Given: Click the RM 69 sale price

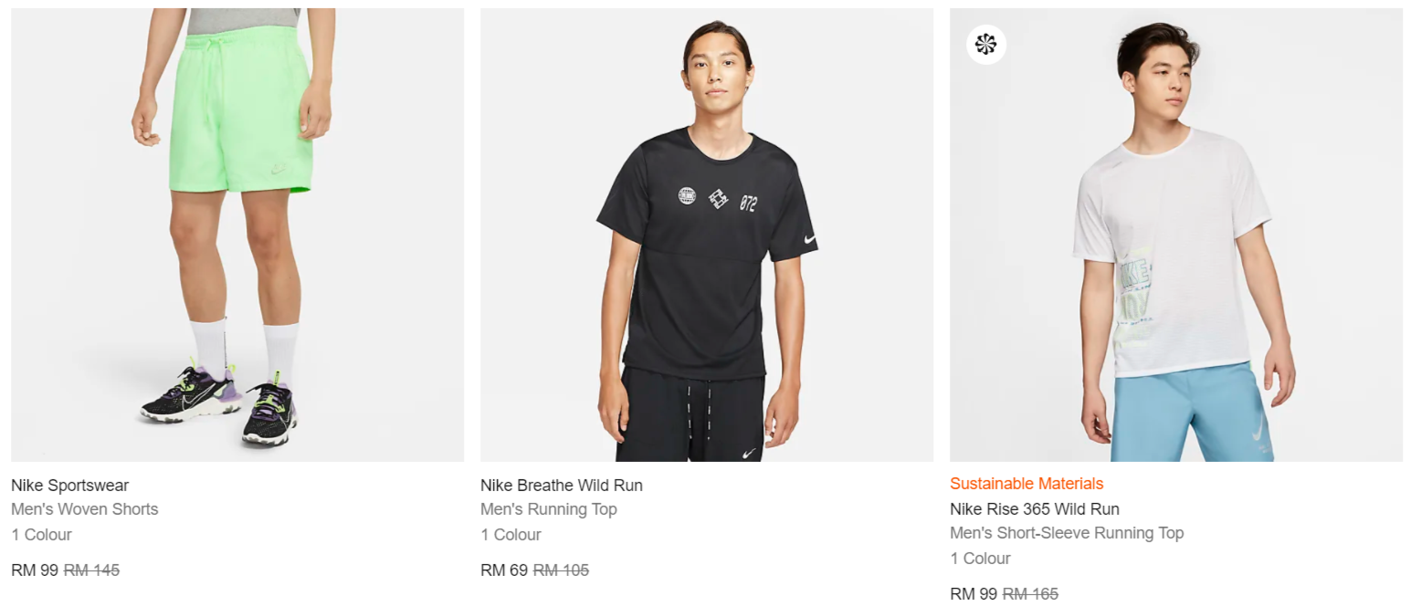Looking at the screenshot, I should 504,570.
